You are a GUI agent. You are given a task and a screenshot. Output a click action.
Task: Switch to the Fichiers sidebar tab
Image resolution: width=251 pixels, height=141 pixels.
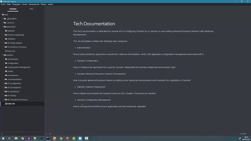[13, 9]
